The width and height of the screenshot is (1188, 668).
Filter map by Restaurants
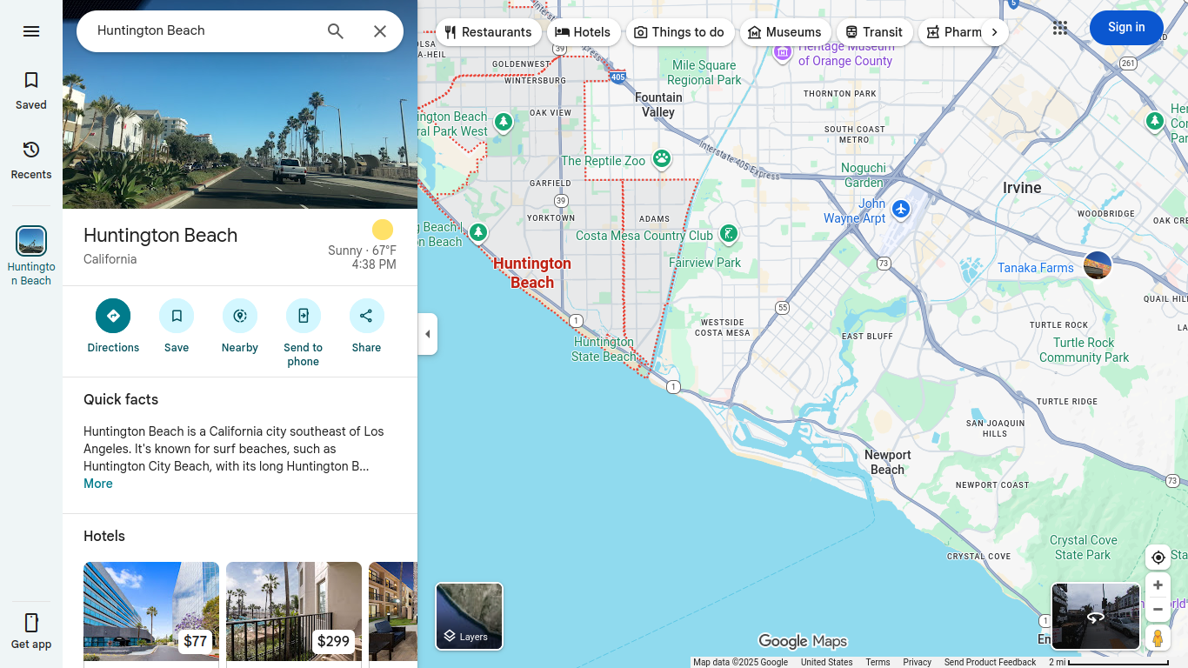(x=488, y=32)
